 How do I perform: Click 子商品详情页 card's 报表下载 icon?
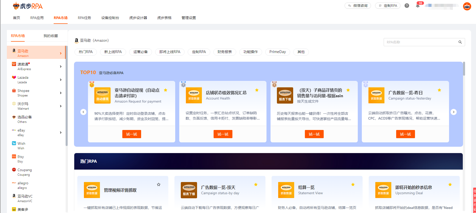pyautogui.click(x=285, y=95)
